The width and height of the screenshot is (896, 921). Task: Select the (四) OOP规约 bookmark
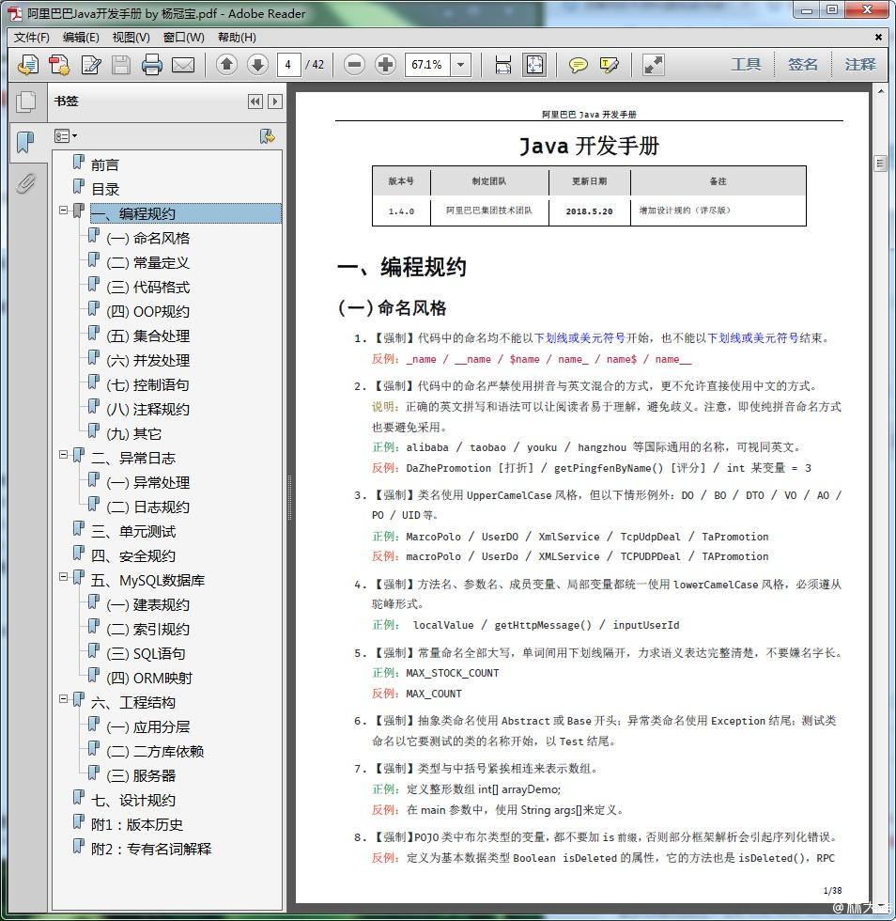tap(148, 311)
